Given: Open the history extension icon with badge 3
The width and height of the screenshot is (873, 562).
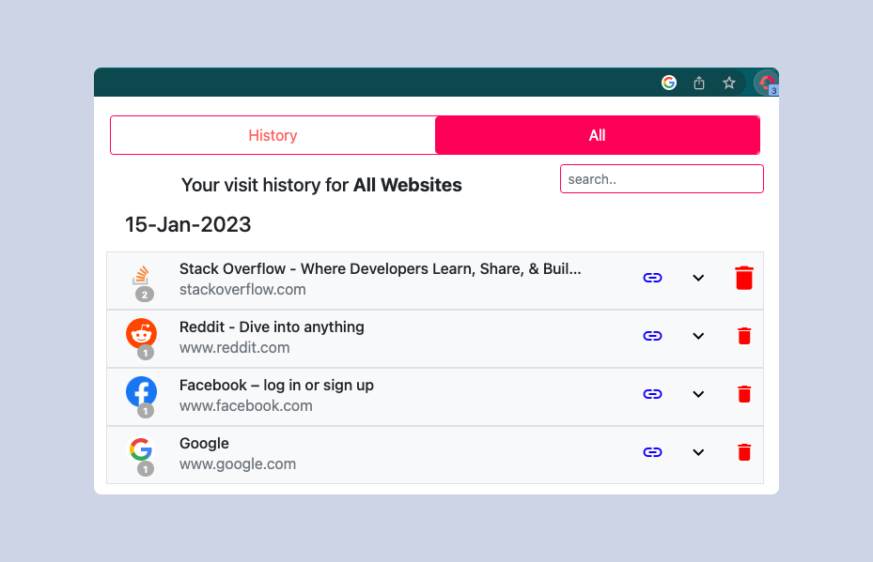Looking at the screenshot, I should pyautogui.click(x=766, y=83).
